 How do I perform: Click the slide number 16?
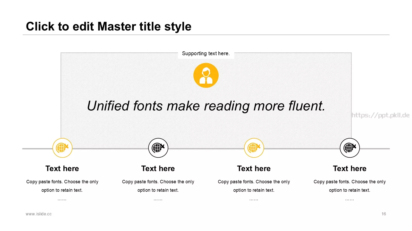[384, 214]
